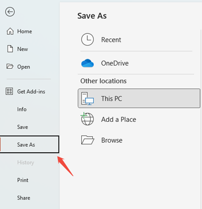Click the back arrow circle icon
The width and height of the screenshot is (202, 209).
[x=10, y=12]
